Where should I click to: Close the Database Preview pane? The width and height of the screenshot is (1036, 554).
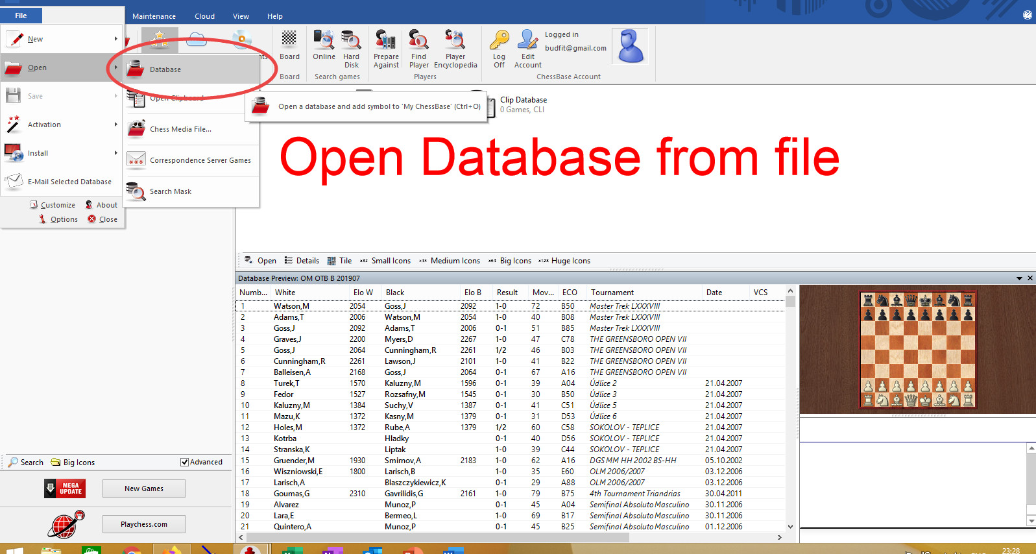tap(1030, 278)
